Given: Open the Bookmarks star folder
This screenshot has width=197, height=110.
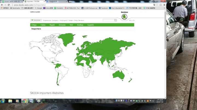Looking at the screenshot, I should click(x=15, y=8).
